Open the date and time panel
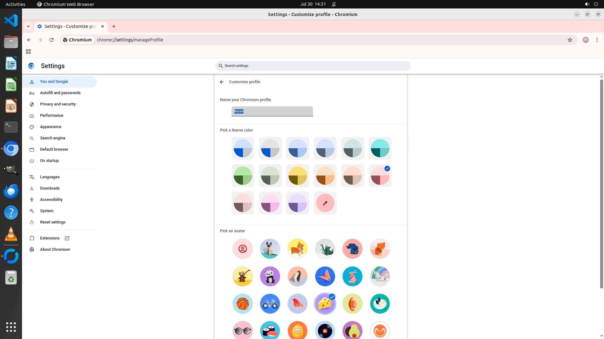 pos(313,4)
